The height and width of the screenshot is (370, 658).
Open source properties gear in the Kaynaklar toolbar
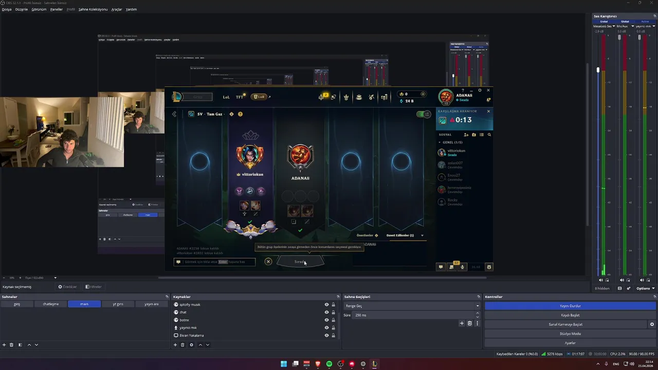point(191,345)
